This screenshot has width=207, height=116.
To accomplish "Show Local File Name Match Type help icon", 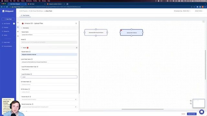I will (38, 67).
